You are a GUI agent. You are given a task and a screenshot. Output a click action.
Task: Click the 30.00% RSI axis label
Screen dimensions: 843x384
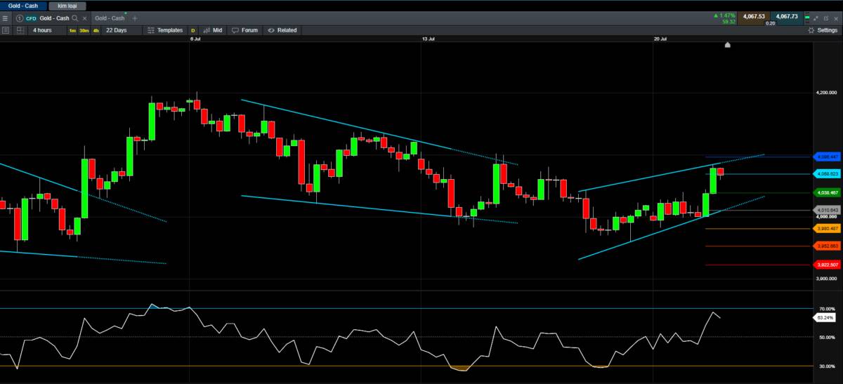827,366
